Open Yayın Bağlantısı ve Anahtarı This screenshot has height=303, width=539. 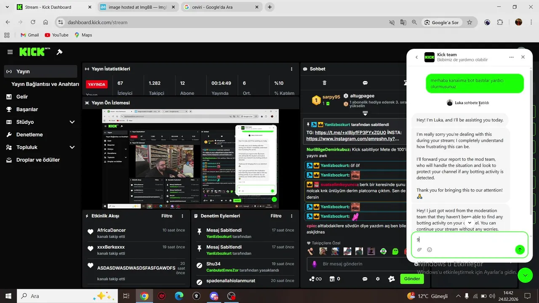click(45, 84)
